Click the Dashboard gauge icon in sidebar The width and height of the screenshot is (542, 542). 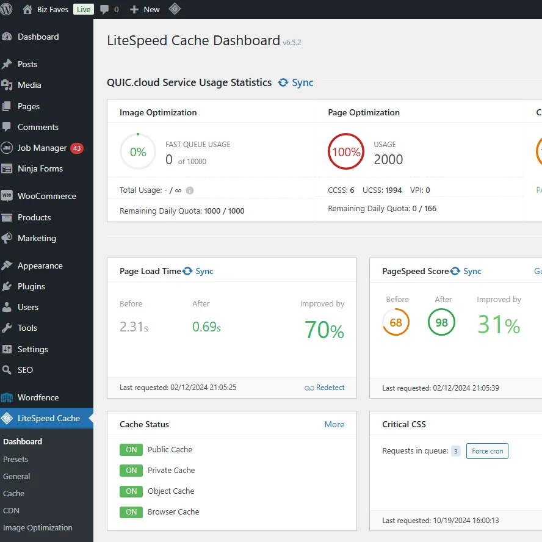7,37
